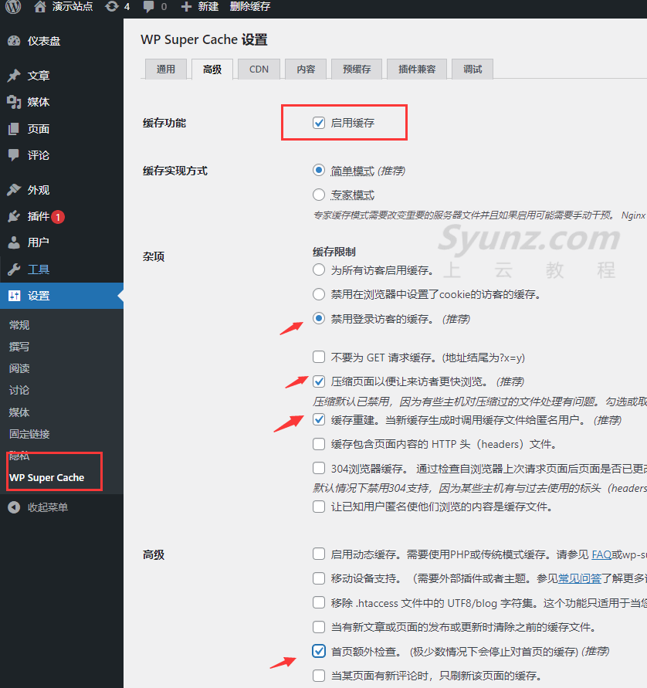
Task: Click the plus icon for 新建
Action: pyautogui.click(x=186, y=7)
